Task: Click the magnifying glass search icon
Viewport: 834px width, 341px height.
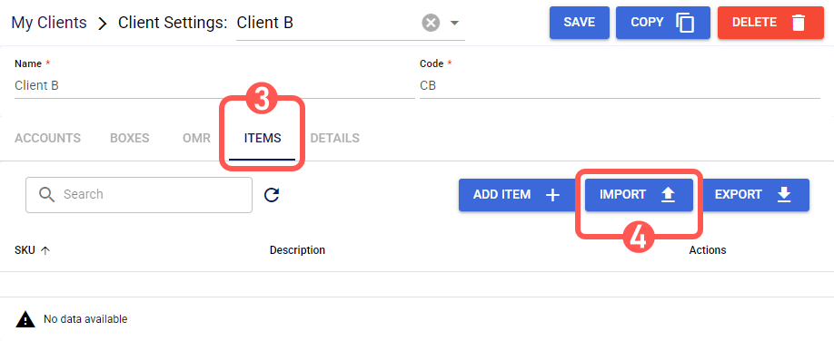Action: click(47, 195)
